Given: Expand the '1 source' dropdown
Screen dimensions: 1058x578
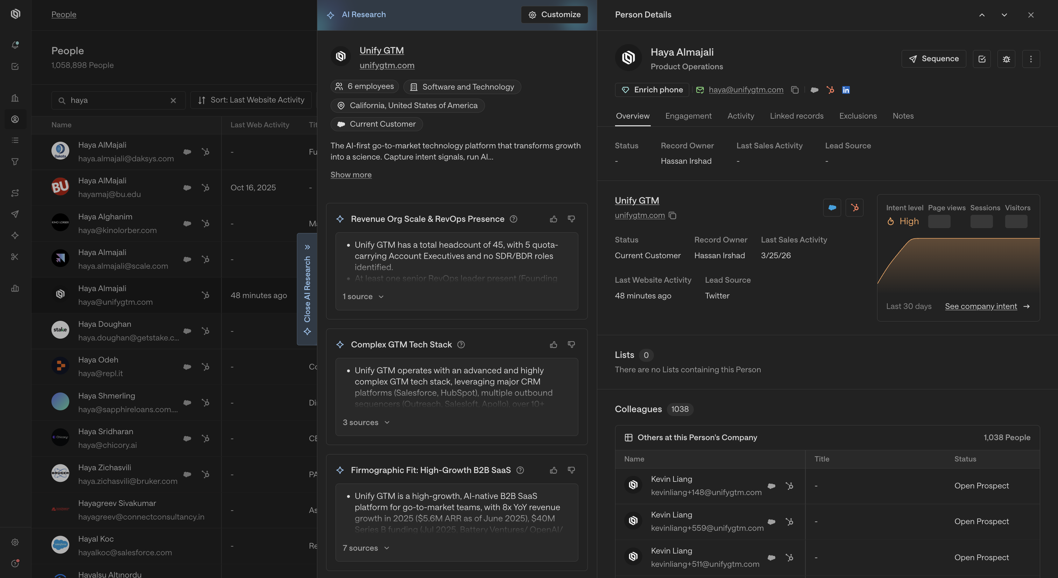Looking at the screenshot, I should pyautogui.click(x=363, y=297).
